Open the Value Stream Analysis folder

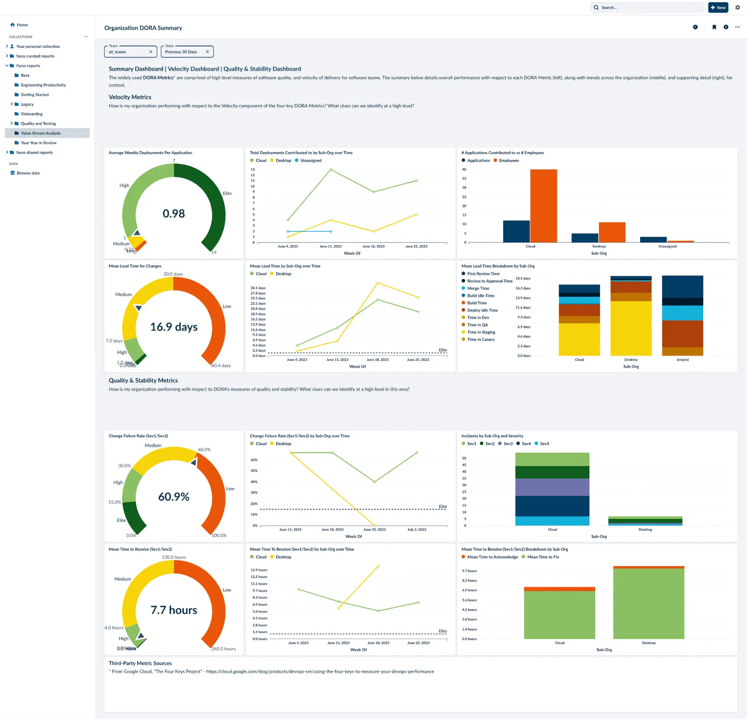tap(40, 133)
